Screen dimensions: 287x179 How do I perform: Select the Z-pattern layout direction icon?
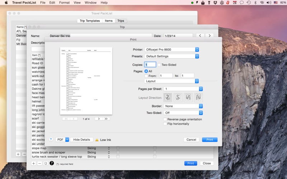168,97
